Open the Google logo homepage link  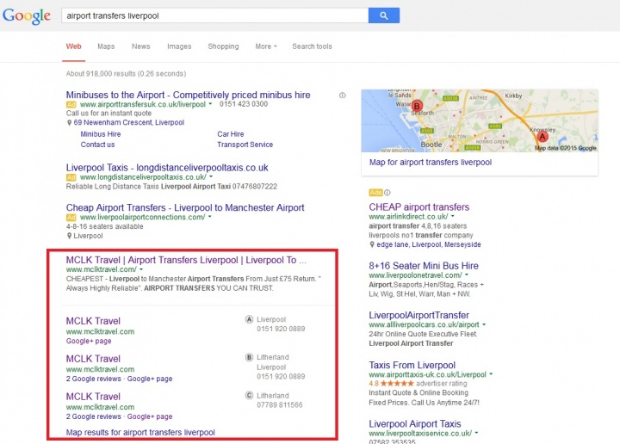[27, 16]
